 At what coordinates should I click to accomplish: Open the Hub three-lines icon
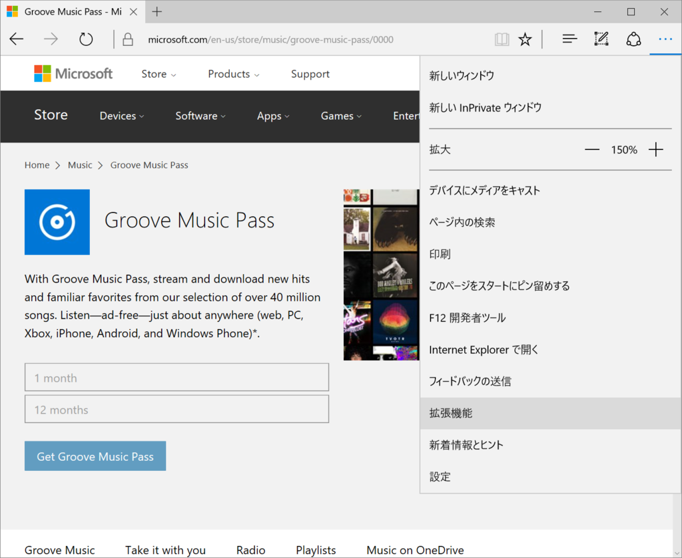point(570,39)
